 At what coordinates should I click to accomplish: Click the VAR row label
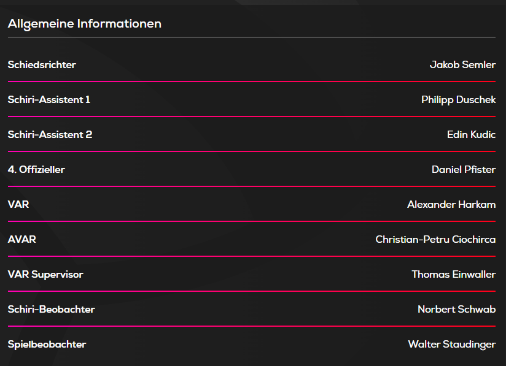[x=18, y=204]
